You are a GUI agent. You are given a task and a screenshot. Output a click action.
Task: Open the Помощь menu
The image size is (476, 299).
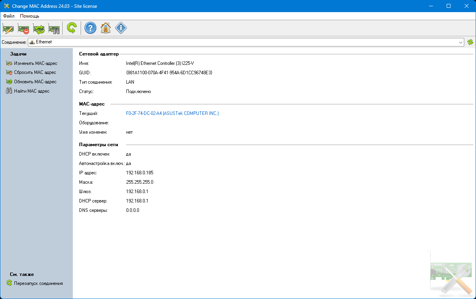[x=29, y=16]
